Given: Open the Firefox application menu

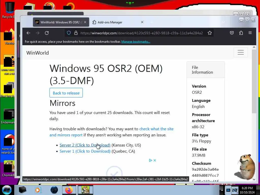Looking at the screenshot, I should pyautogui.click(x=250, y=33).
